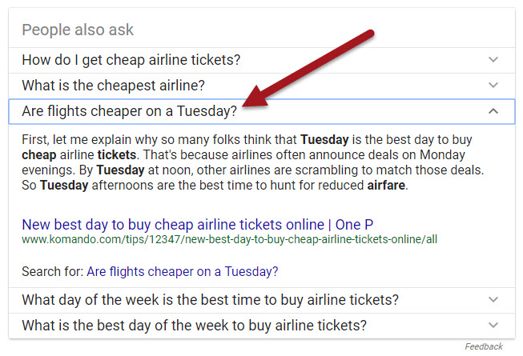The width and height of the screenshot is (523, 356).
Task: Click the bold word 'airfare' in the answer
Action: click(384, 186)
